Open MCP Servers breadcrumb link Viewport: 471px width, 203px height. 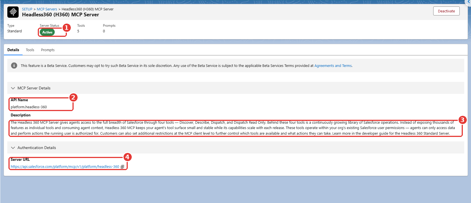click(x=47, y=9)
